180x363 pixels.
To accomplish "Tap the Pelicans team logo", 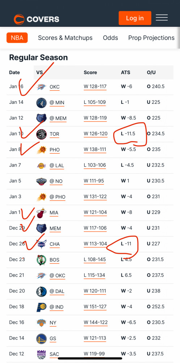I will [x=42, y=181].
